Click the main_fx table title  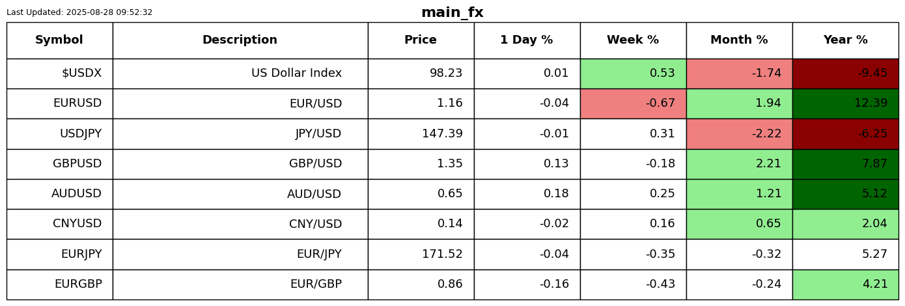tap(452, 12)
